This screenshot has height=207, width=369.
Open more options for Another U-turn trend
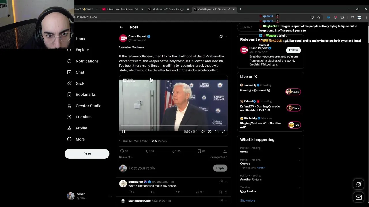pos(299,176)
